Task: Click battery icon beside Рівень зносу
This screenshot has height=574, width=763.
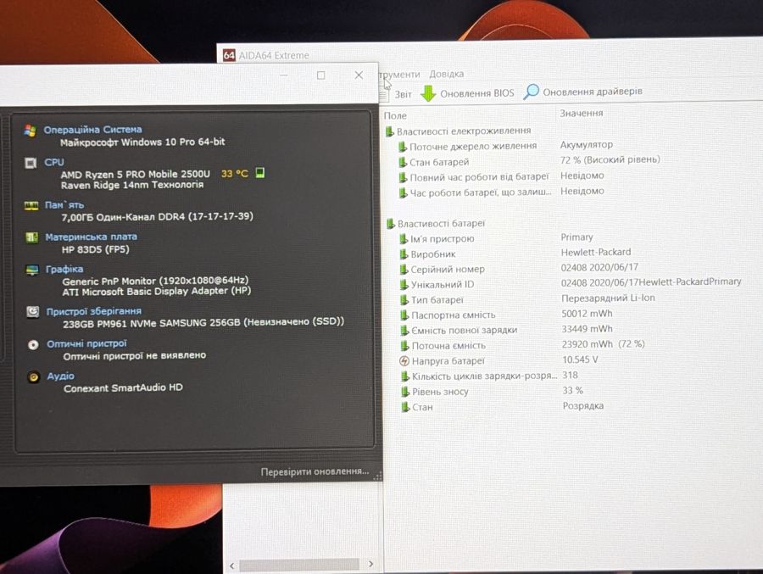Action: 405,392
